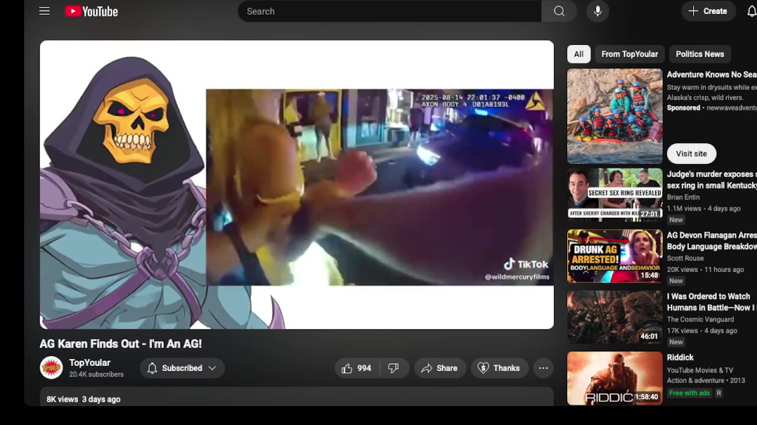Open Humans in Battle video thumbnail

(614, 317)
